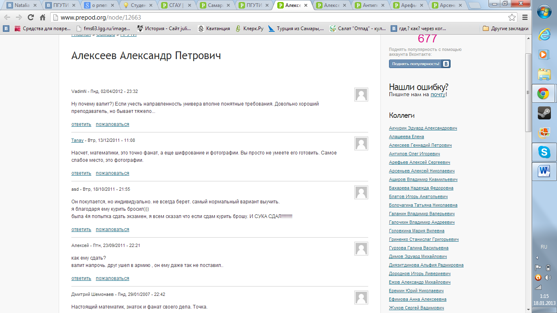
Task: Open the browser home page icon
Action: point(42,18)
